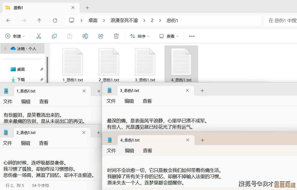This screenshot has width=297, height=190.
Task: Open the 排序 sort dropdown
Action: 140,36
